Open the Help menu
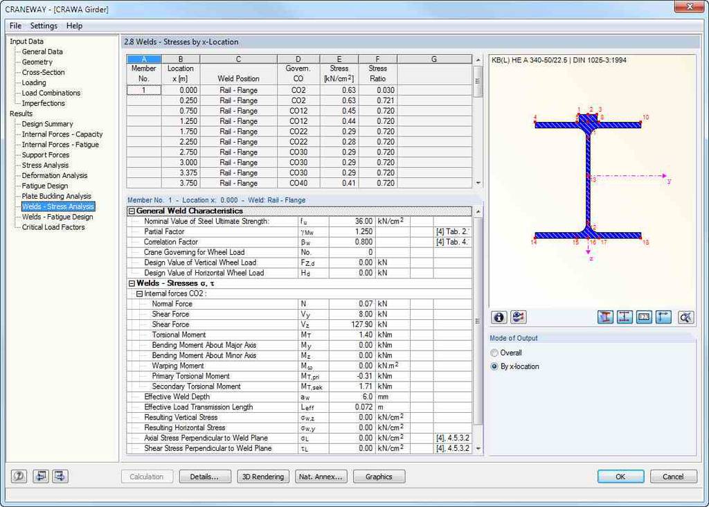709x507 pixels. [x=74, y=26]
